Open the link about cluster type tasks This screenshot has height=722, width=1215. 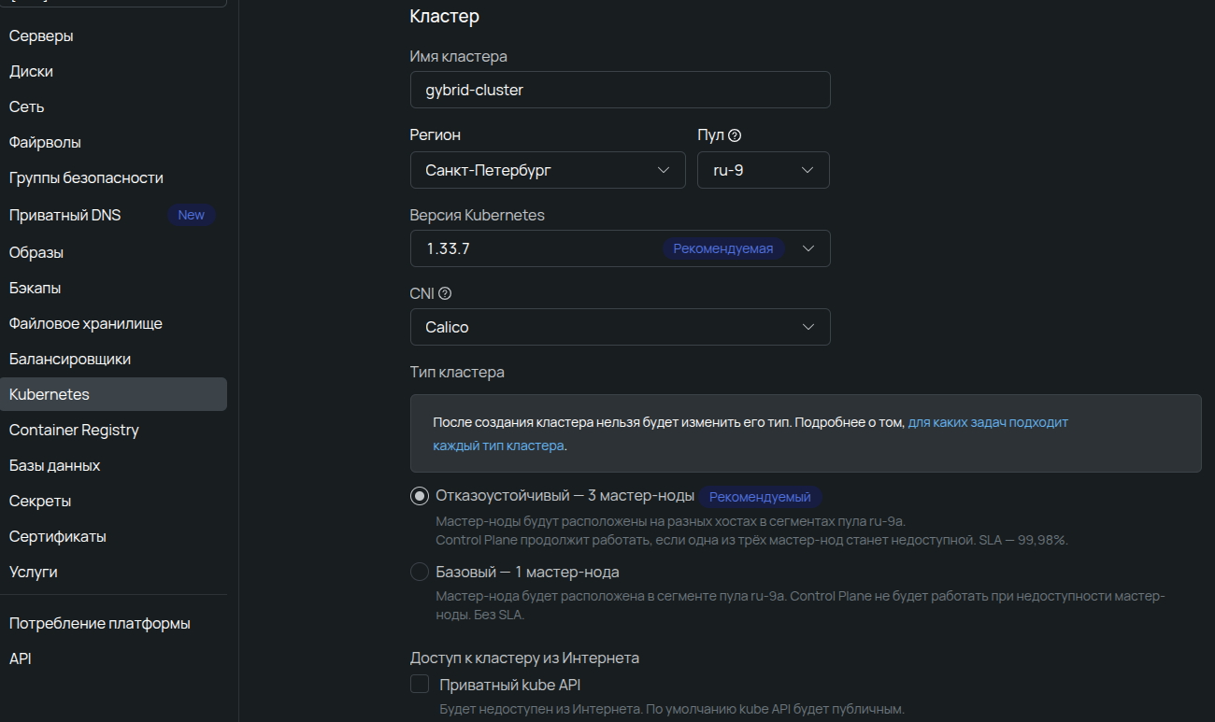click(987, 422)
